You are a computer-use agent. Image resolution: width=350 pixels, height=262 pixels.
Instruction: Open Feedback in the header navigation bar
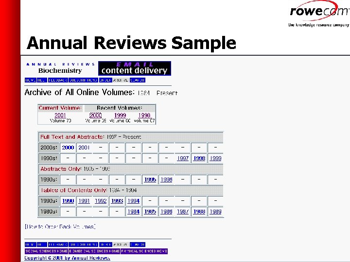[58, 80]
